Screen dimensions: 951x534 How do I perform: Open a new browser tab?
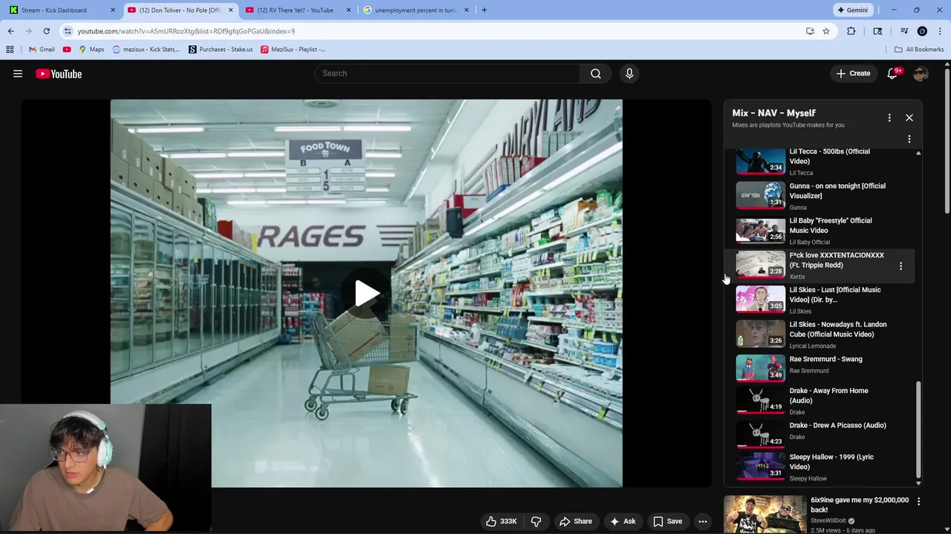(484, 10)
